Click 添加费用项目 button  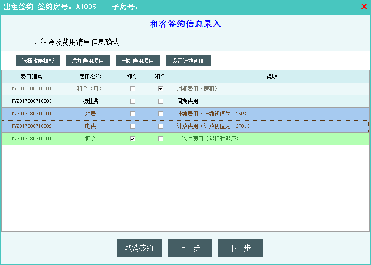pyautogui.click(x=88, y=61)
